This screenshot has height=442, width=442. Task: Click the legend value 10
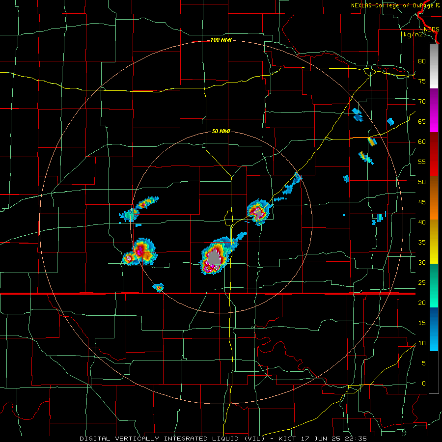422,343
